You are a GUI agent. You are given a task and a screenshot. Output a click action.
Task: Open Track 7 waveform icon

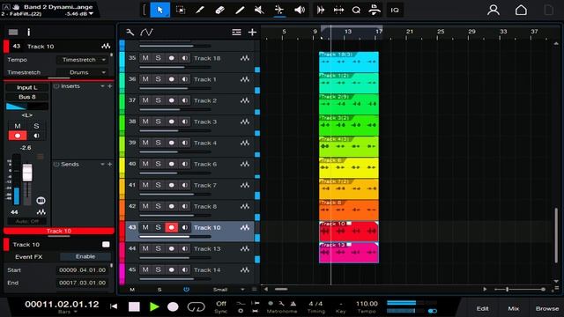[245, 185]
